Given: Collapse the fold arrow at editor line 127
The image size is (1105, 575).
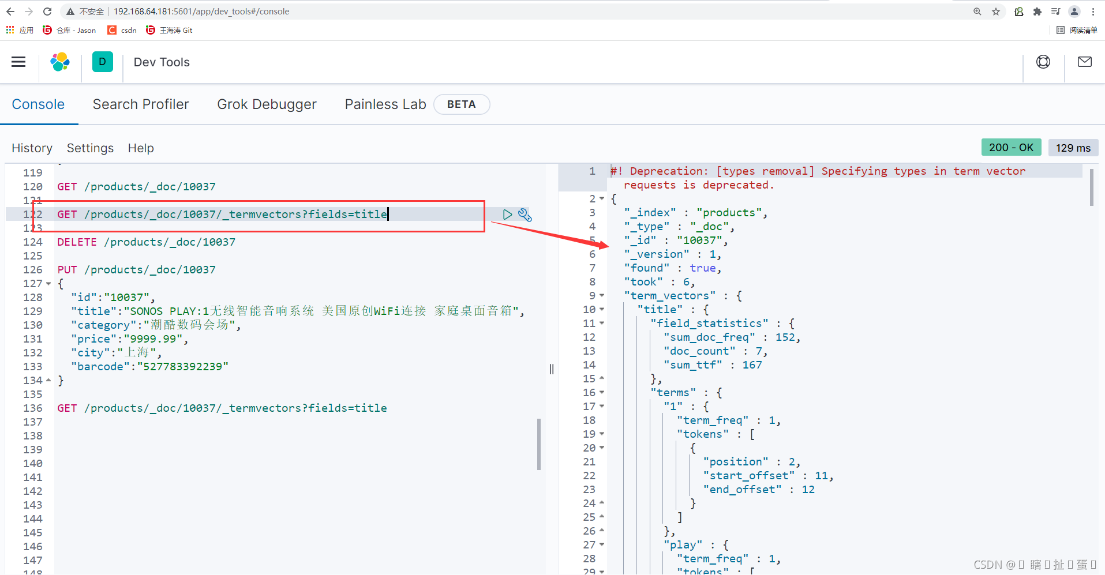Looking at the screenshot, I should coord(48,284).
